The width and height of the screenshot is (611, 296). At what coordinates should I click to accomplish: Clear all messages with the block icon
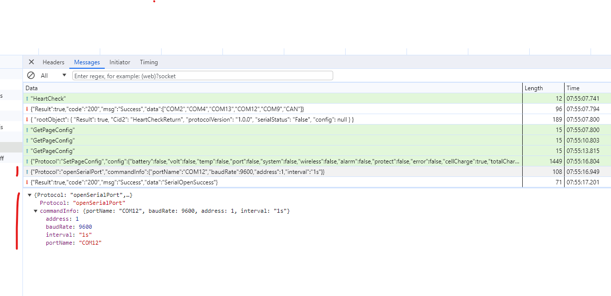tap(31, 76)
